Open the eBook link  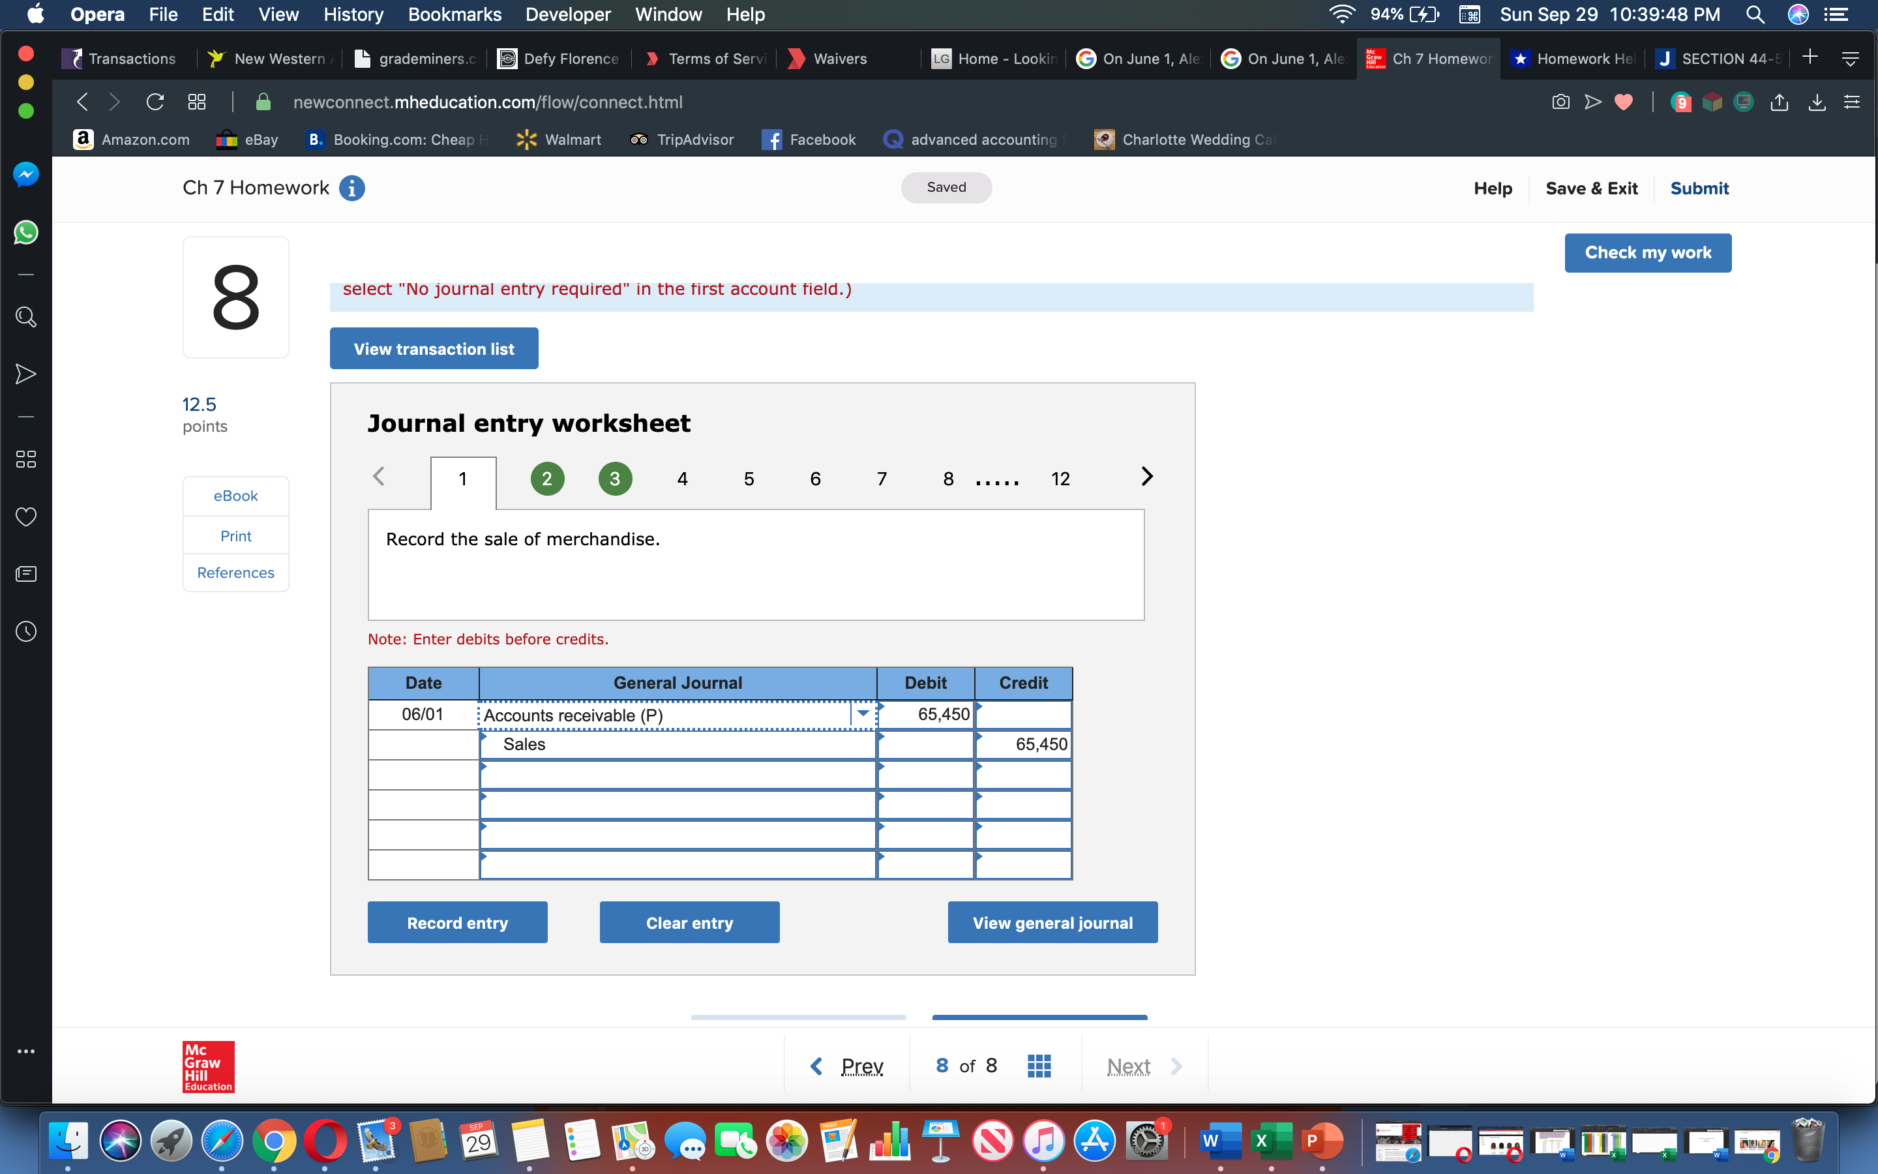235,496
